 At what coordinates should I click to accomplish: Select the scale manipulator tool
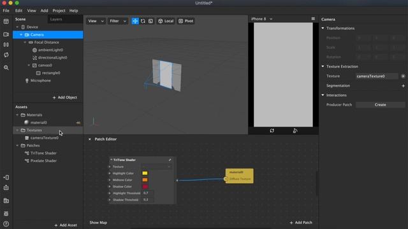(x=150, y=21)
